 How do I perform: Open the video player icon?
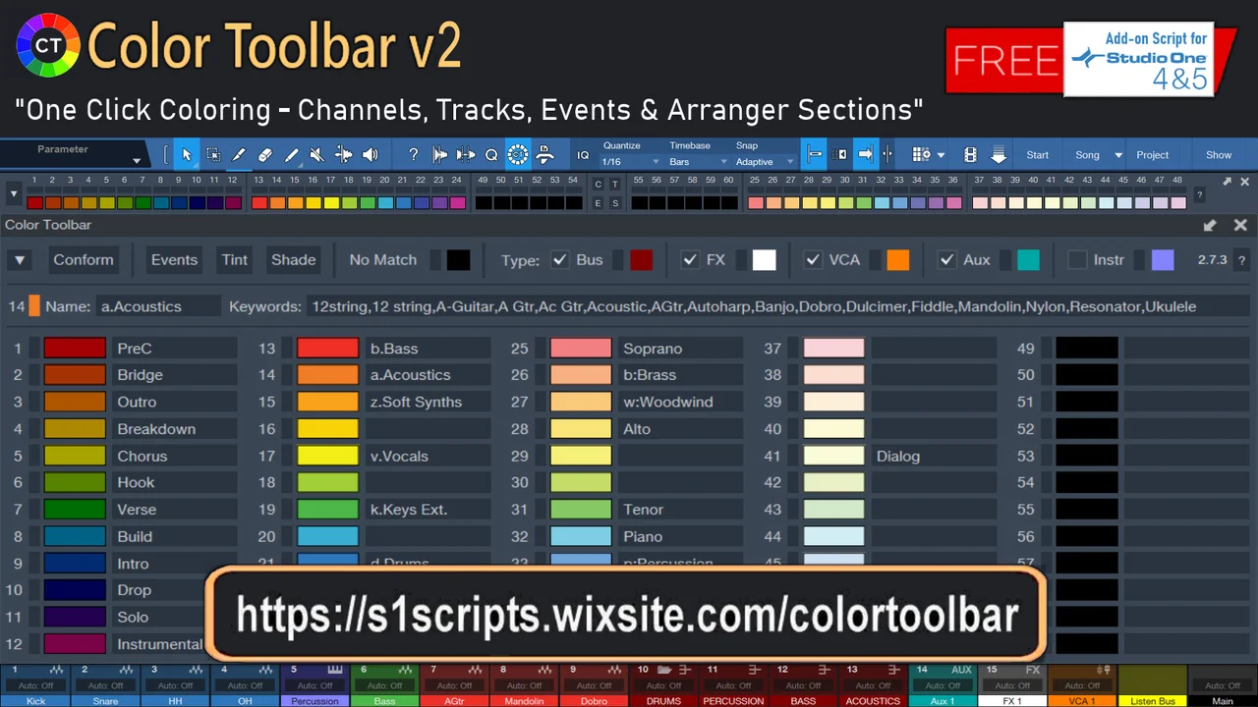[x=970, y=155]
